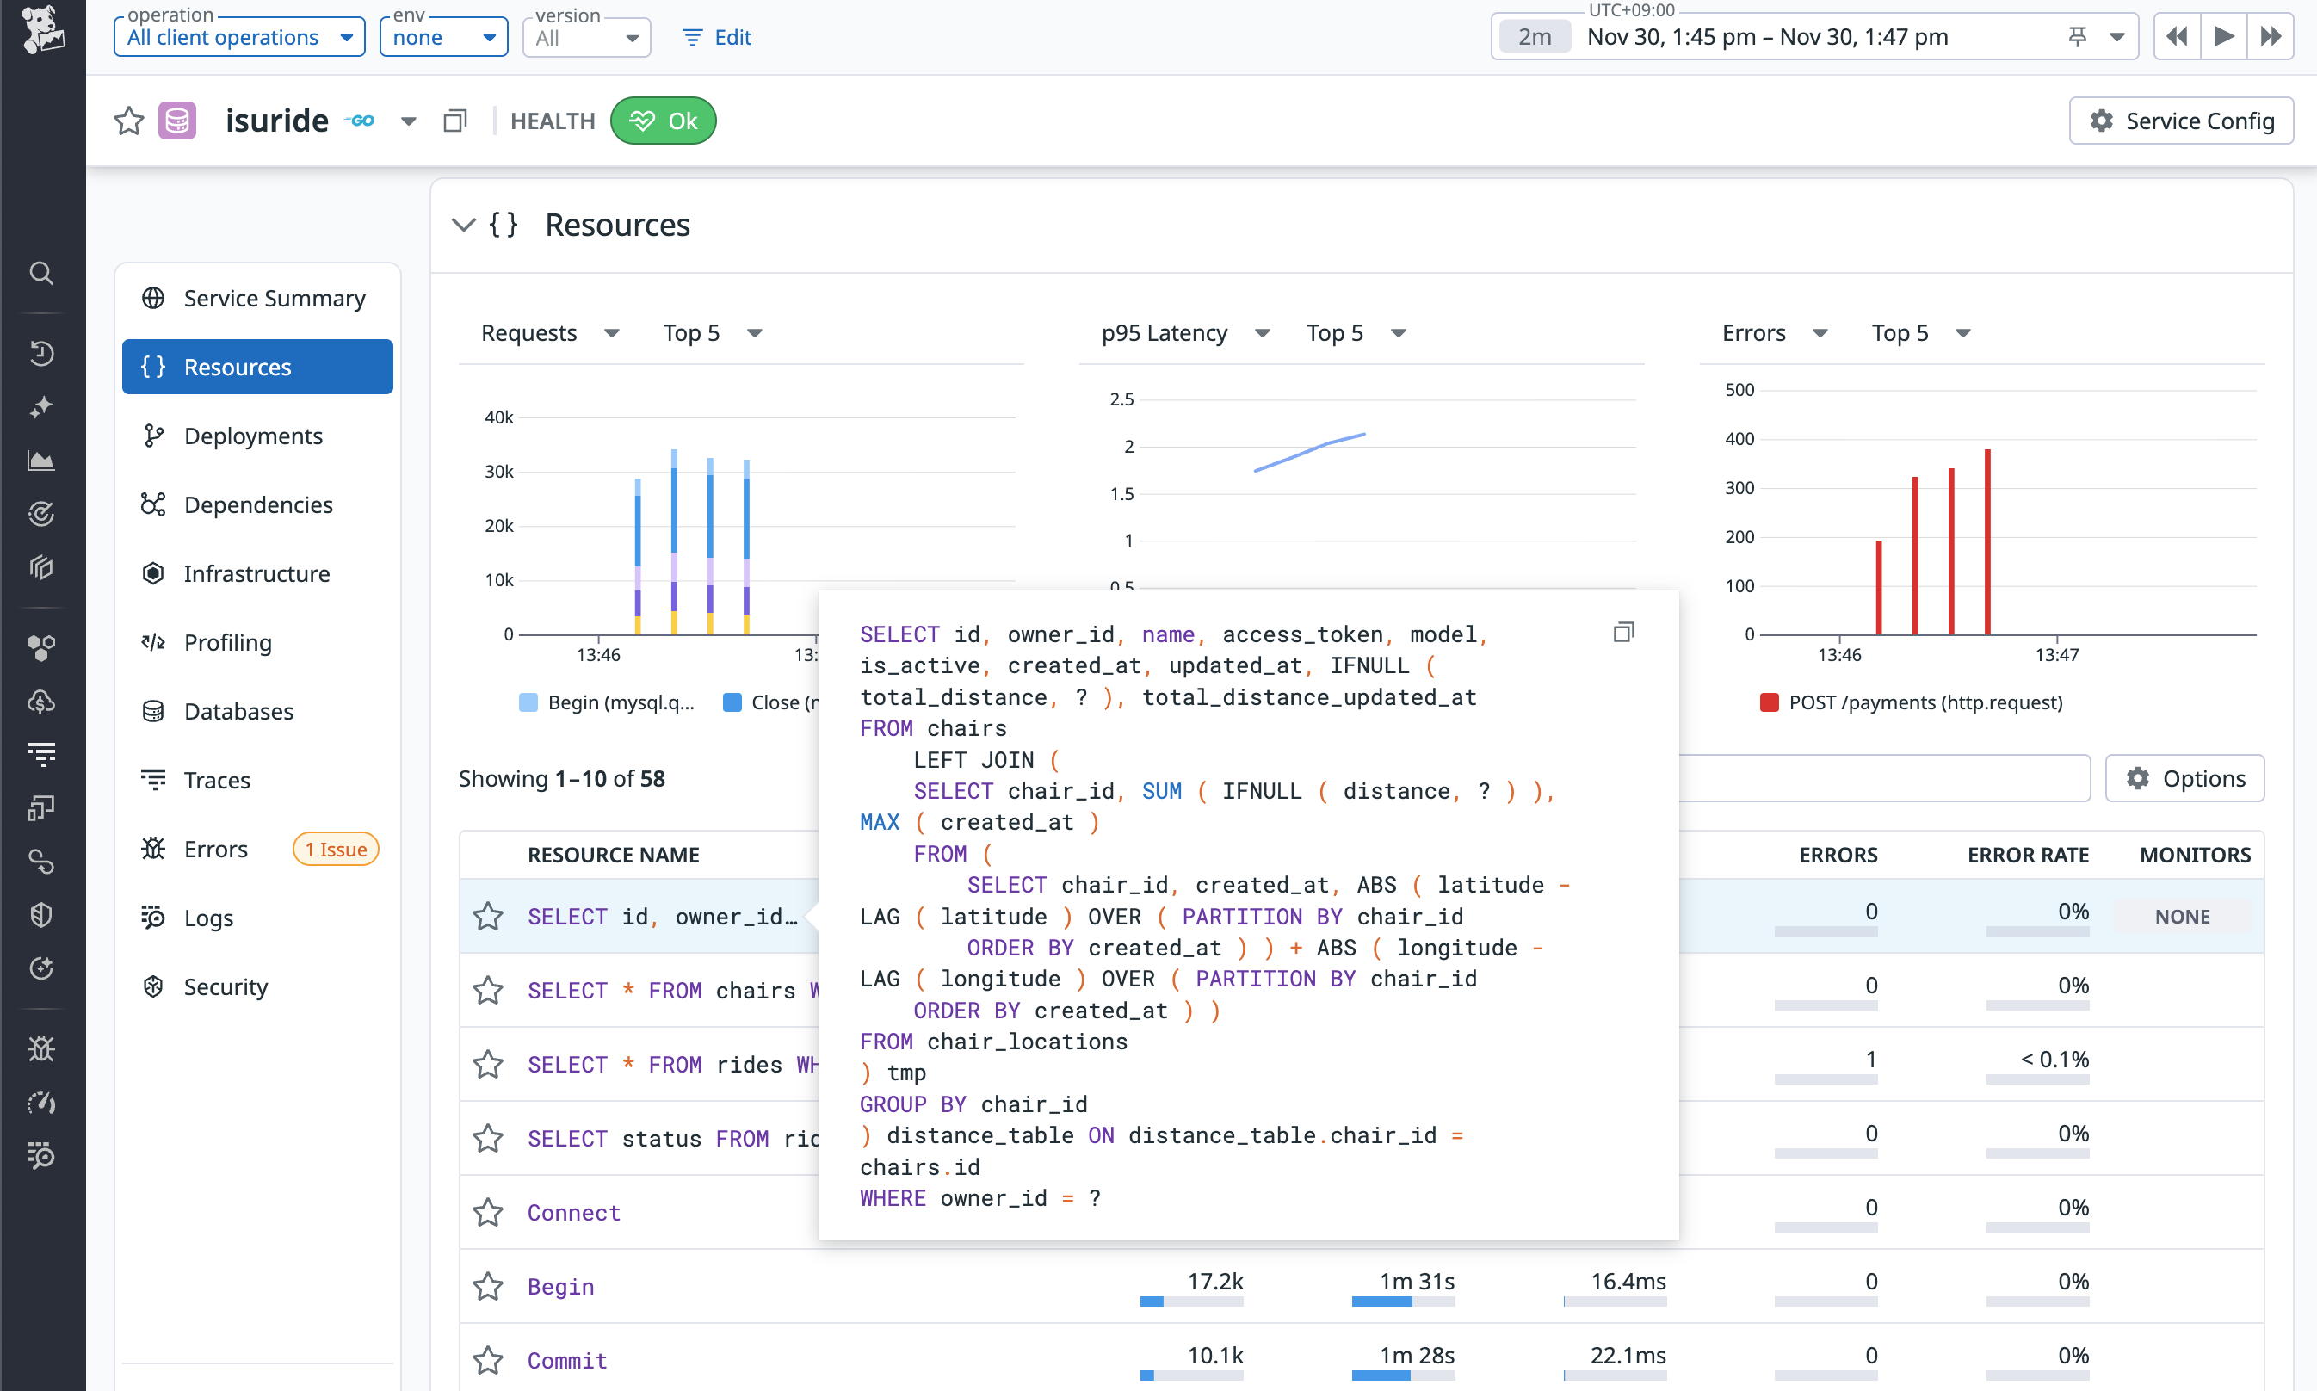
Task: Star the Connect resource row
Action: [487, 1212]
